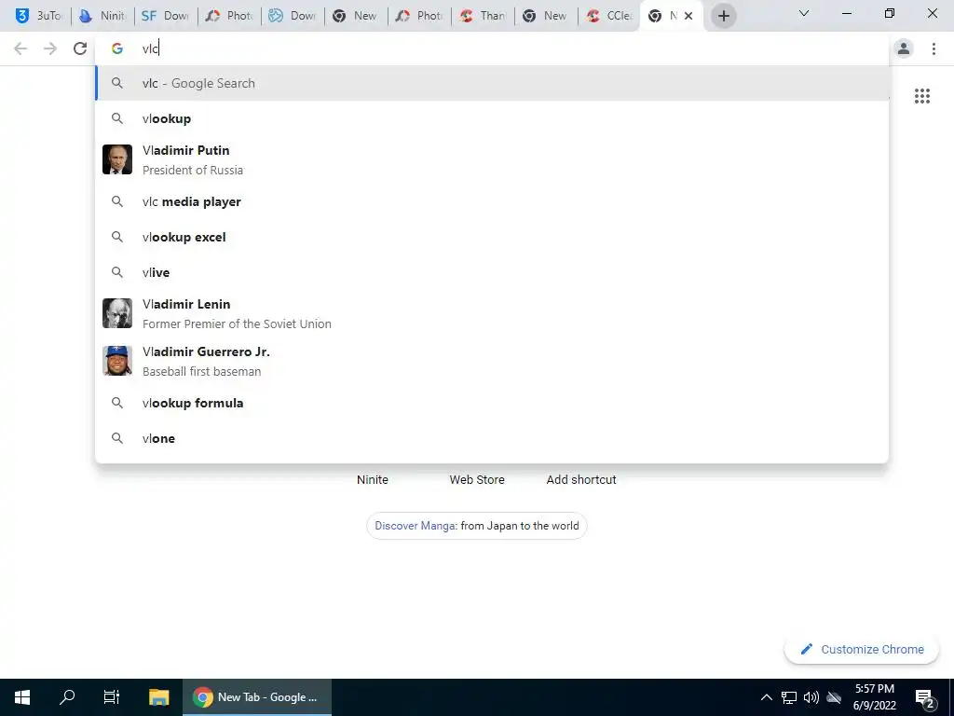
Task: Click the Add shortcut button
Action: pyautogui.click(x=581, y=480)
